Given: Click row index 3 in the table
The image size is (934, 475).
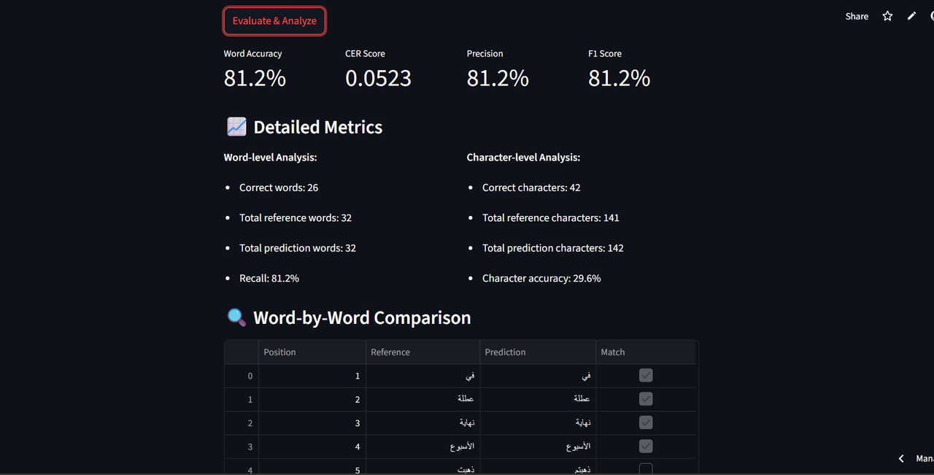Looking at the screenshot, I should coord(242,447).
